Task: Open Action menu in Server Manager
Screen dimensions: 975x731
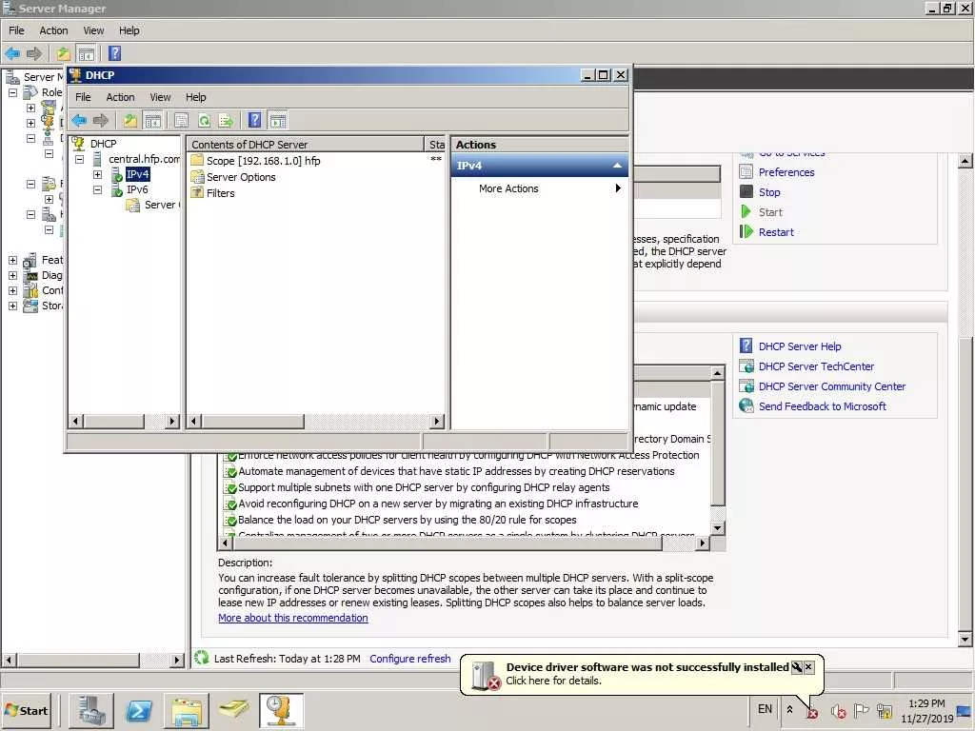Action: pos(53,30)
